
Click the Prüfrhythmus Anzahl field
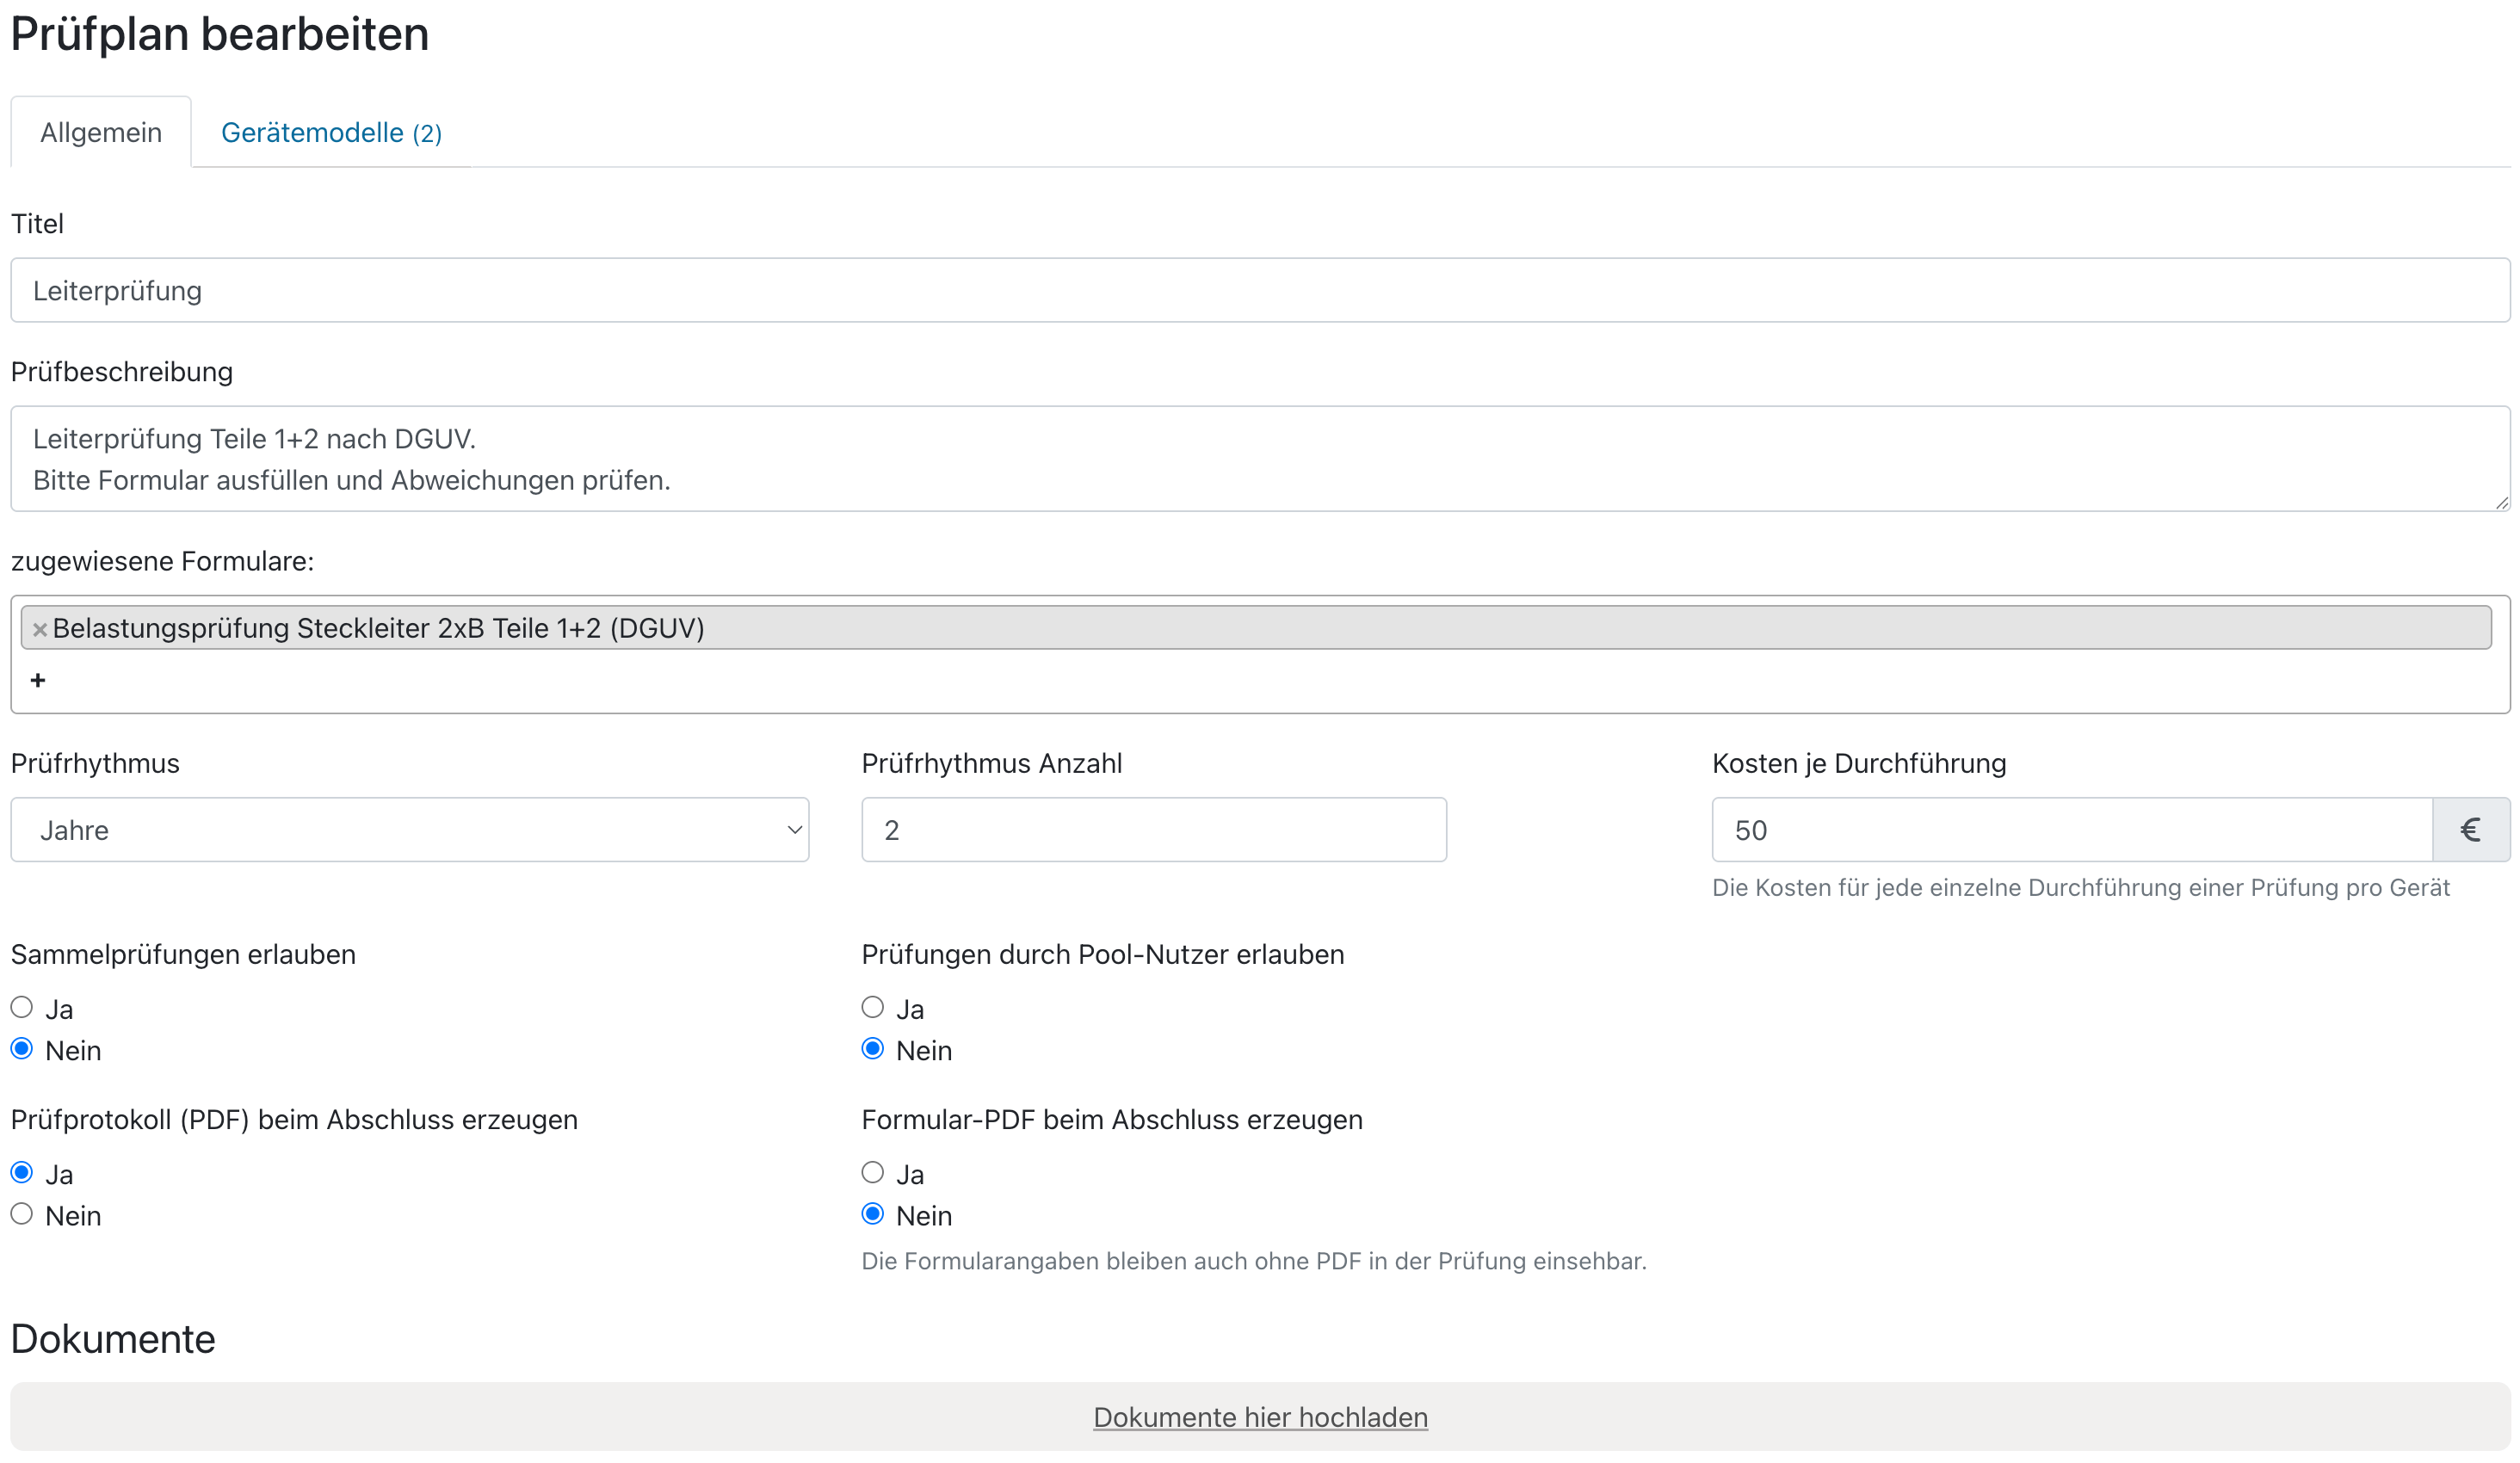click(x=1154, y=829)
